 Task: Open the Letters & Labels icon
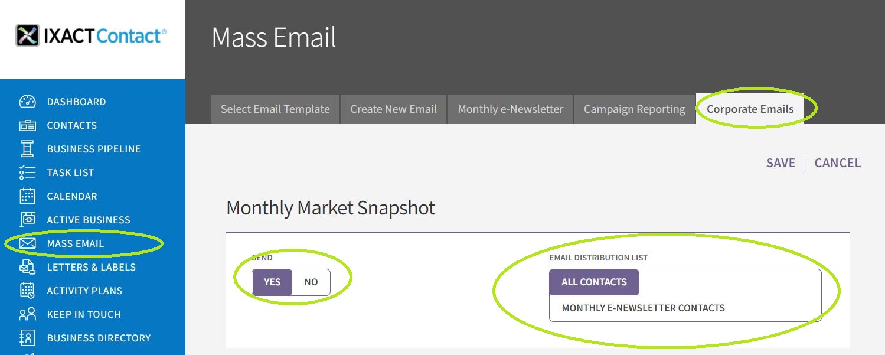[28, 267]
